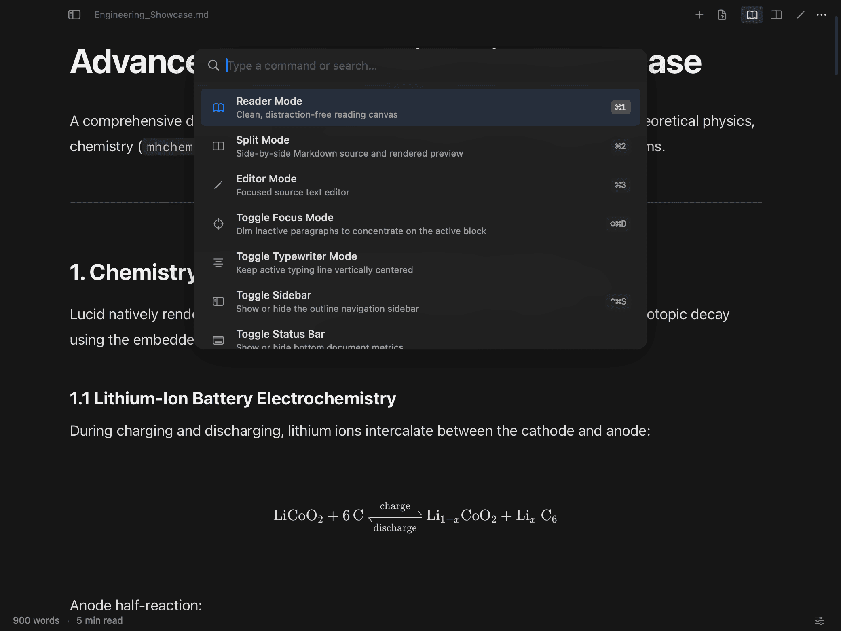This screenshot has width=841, height=631.
Task: Click the 900 words status entry
Action: 36,620
